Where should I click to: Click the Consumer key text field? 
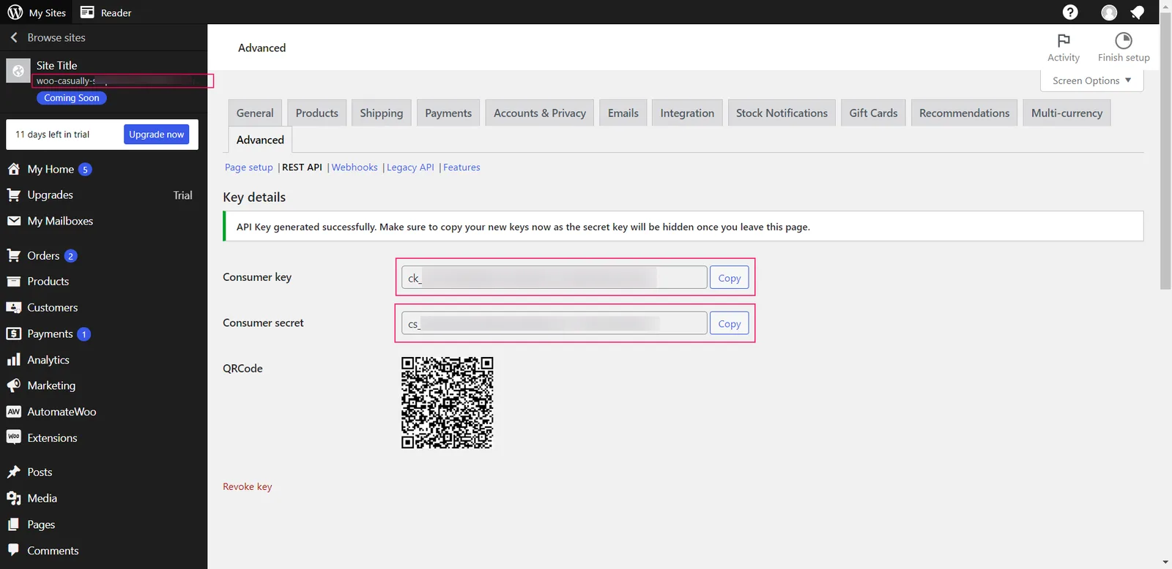point(554,278)
